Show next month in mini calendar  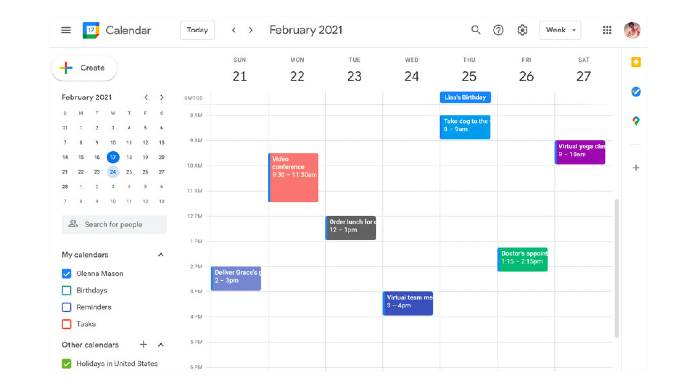click(162, 97)
